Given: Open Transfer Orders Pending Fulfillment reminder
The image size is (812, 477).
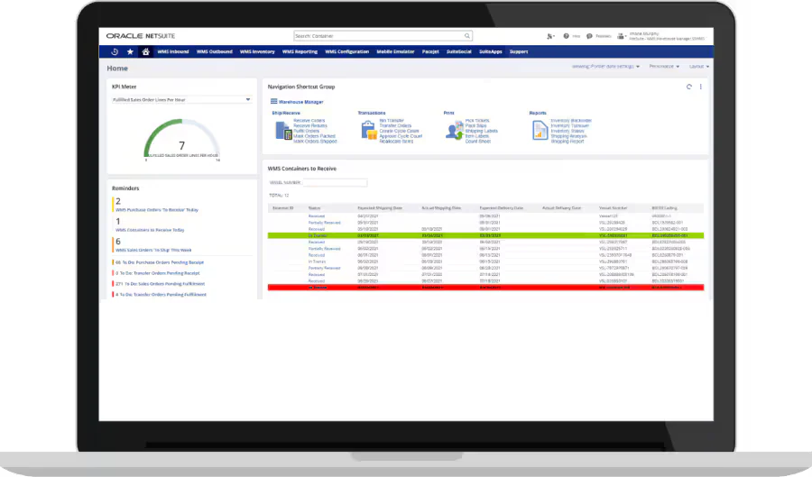Looking at the screenshot, I should click(161, 295).
